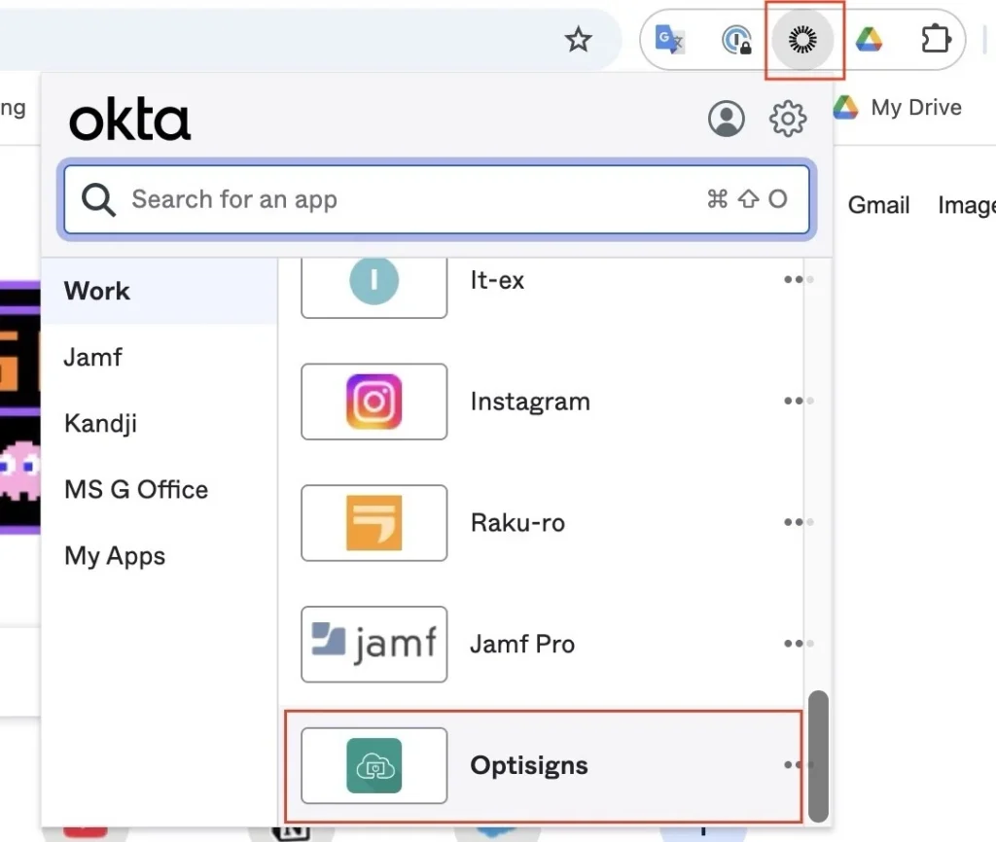Click the Okta extension icon in toolbar
The width and height of the screenshot is (996, 842).
coord(803,40)
